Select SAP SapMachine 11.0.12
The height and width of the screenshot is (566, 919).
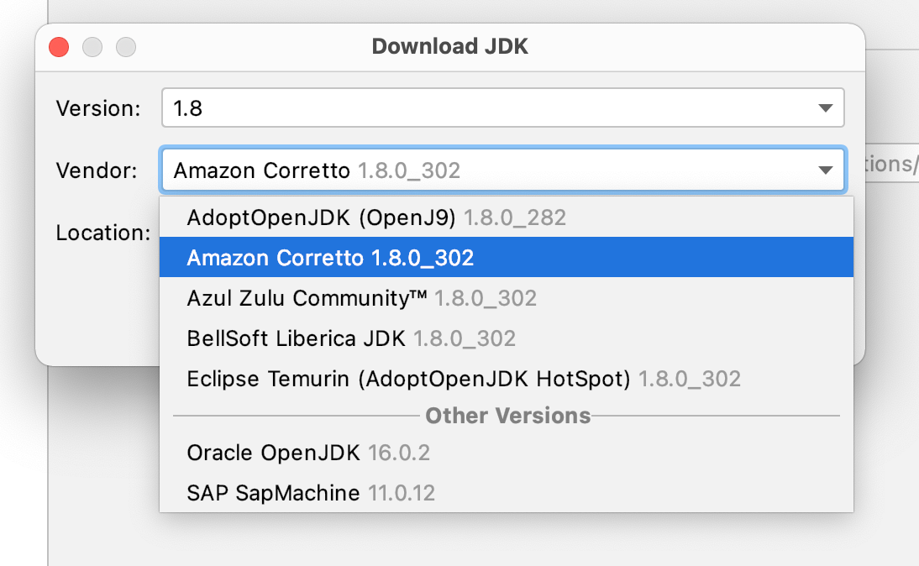507,493
